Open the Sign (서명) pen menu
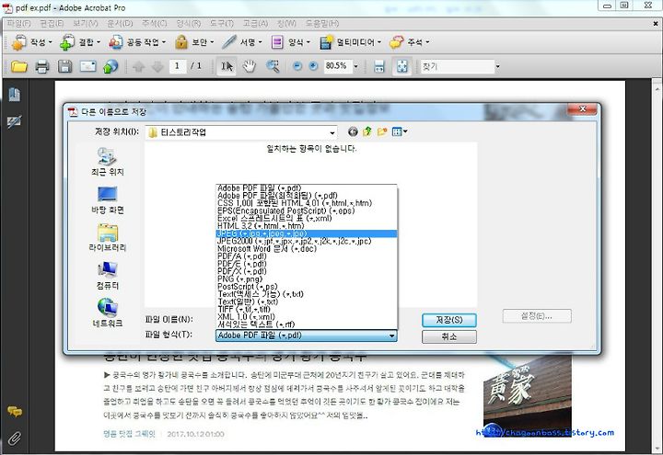The height and width of the screenshot is (455, 663). tap(242, 42)
